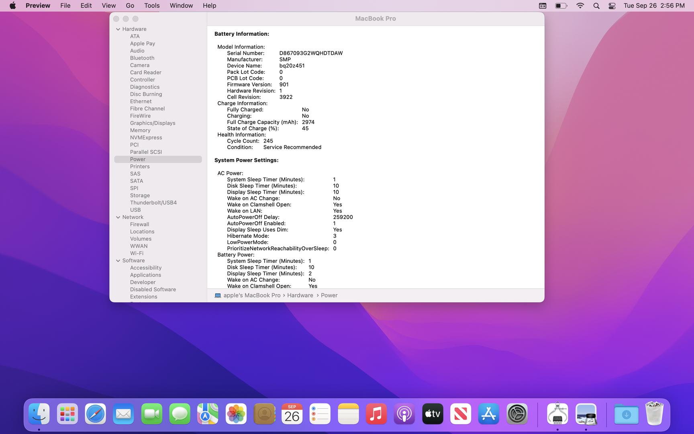Open Messages from the Dock

(180, 414)
